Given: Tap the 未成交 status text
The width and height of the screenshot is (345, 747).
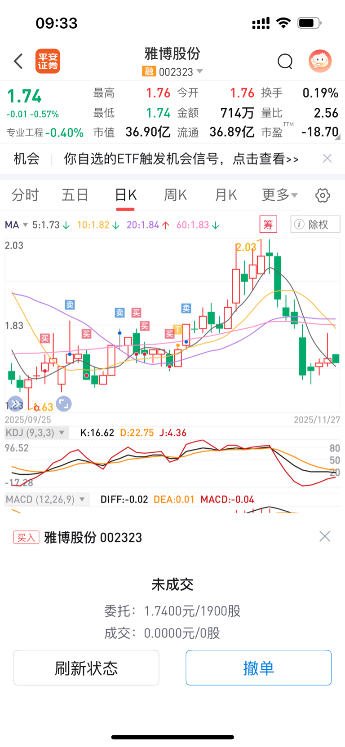Looking at the screenshot, I should [x=172, y=584].
